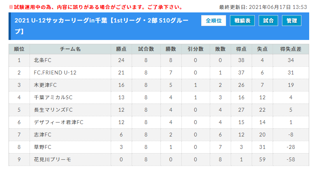
Task: Click the 草野FC team name
Action: pos(42,147)
